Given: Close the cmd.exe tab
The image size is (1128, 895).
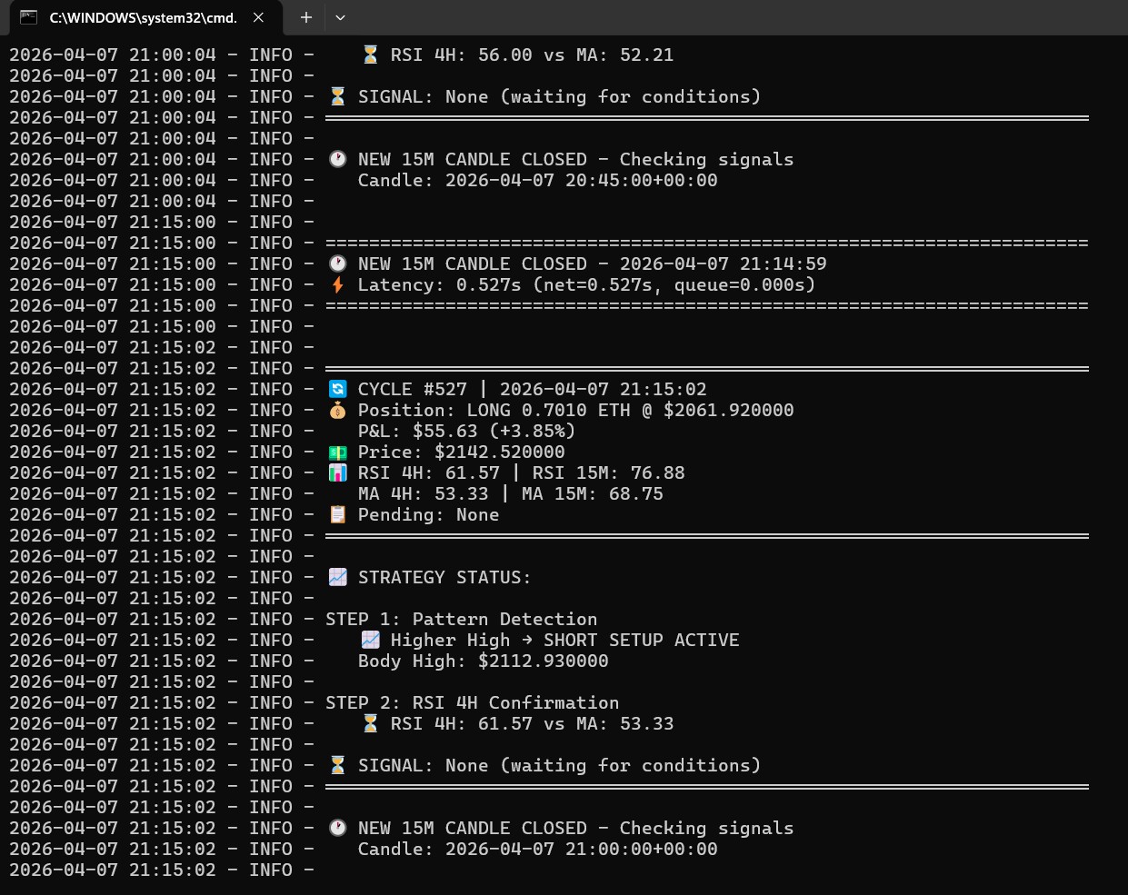Looking at the screenshot, I should pyautogui.click(x=257, y=17).
